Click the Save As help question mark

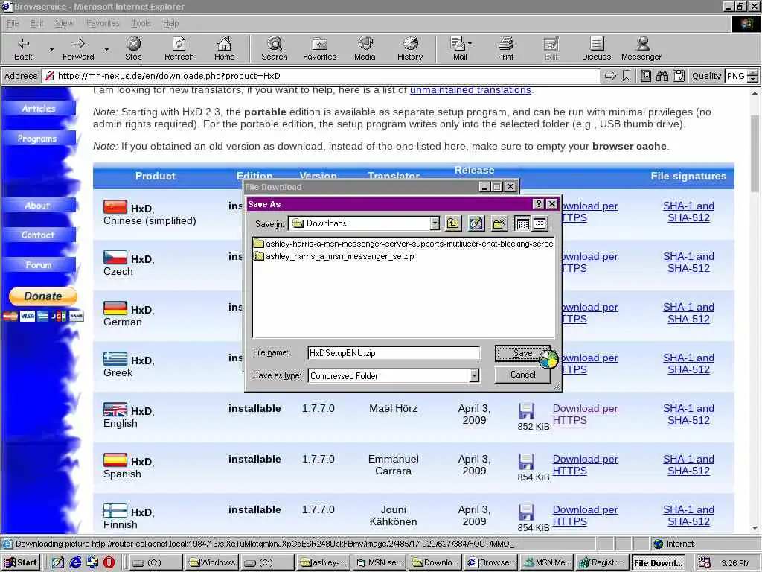coord(538,204)
